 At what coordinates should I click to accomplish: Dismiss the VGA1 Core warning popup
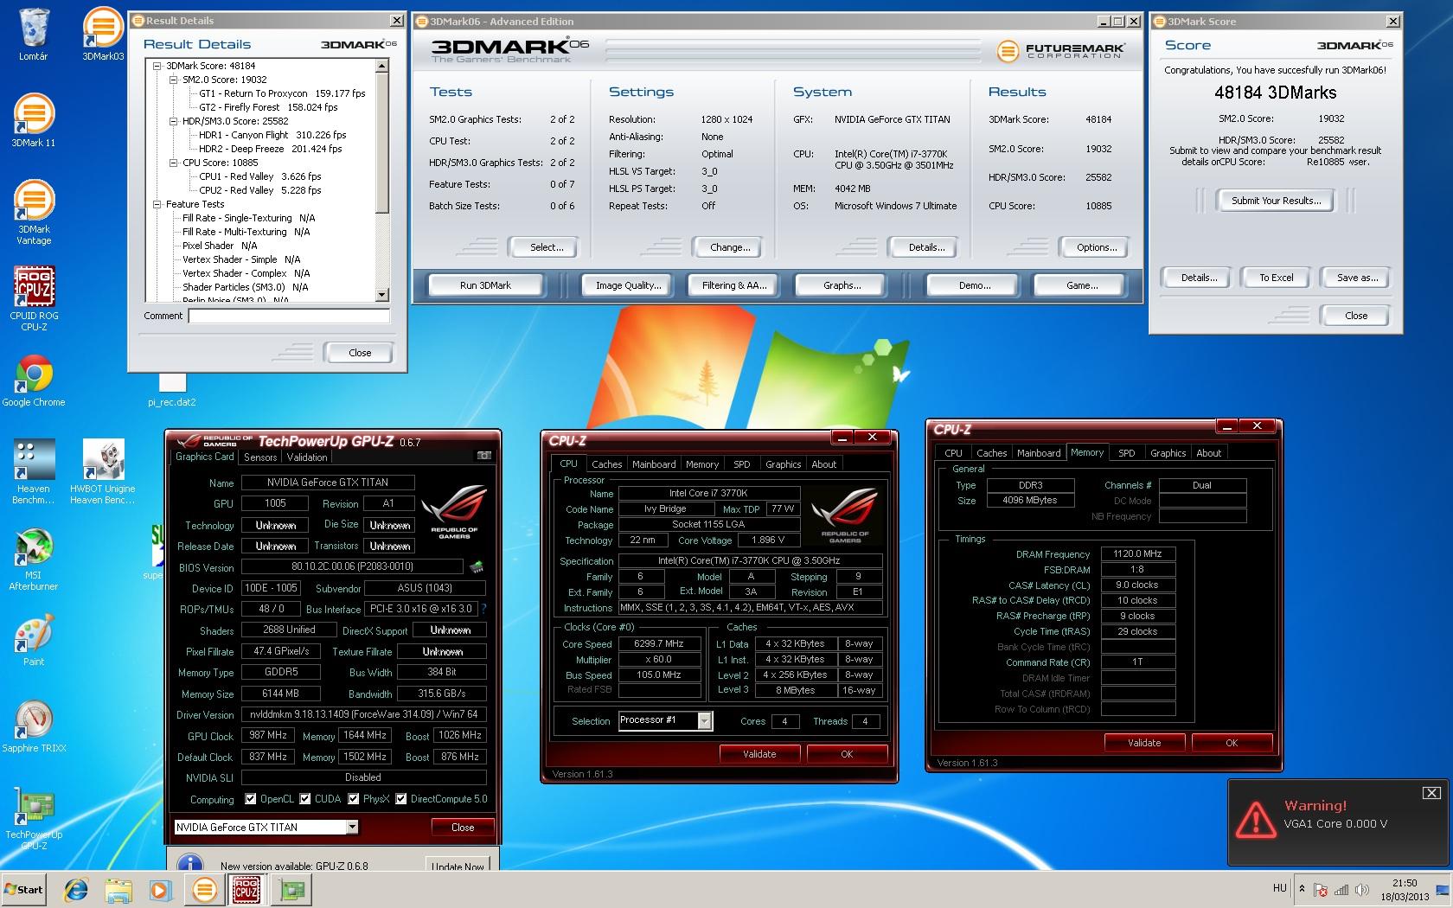pos(1431,792)
